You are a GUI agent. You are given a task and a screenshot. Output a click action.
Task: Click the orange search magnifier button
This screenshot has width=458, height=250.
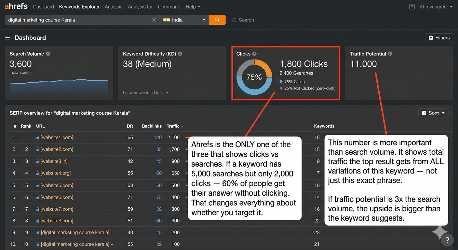(x=217, y=20)
